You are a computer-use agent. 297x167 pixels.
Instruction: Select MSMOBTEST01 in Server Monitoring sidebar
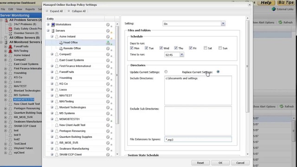tap(24, 99)
